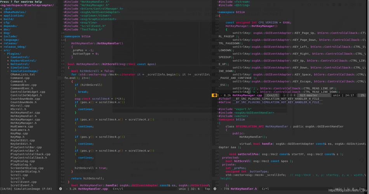Screen dimensions: 369x194
Task: Click the Git-master branch indicator
Action: [x=308, y=95]
